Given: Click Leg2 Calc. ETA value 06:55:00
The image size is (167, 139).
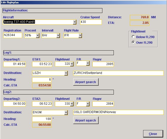Looking at the screenshot, I should point(42,125).
